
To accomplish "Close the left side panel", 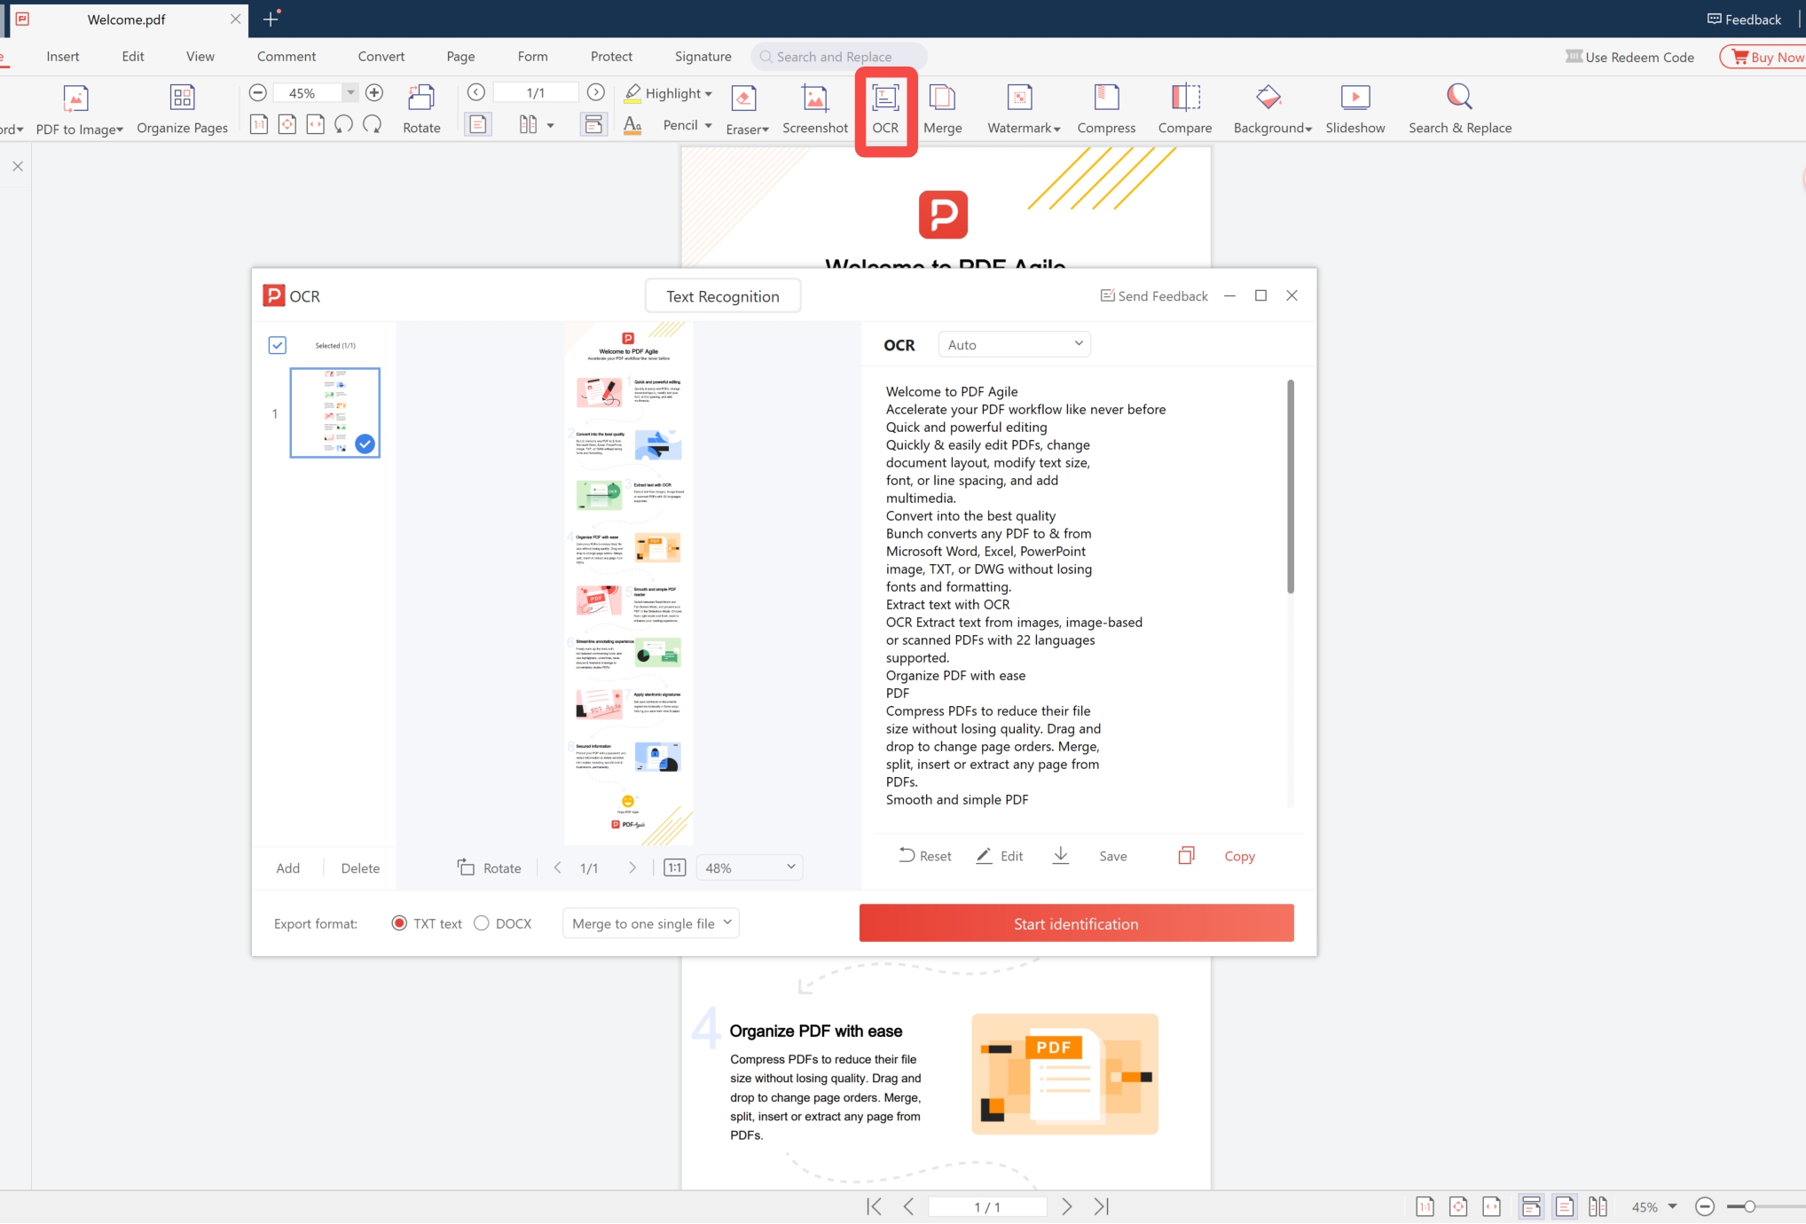I will (x=18, y=166).
